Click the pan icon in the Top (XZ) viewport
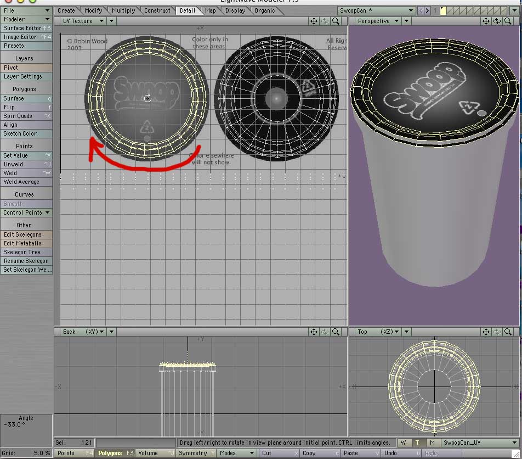Screen dimensions: 522x459 click(486, 332)
